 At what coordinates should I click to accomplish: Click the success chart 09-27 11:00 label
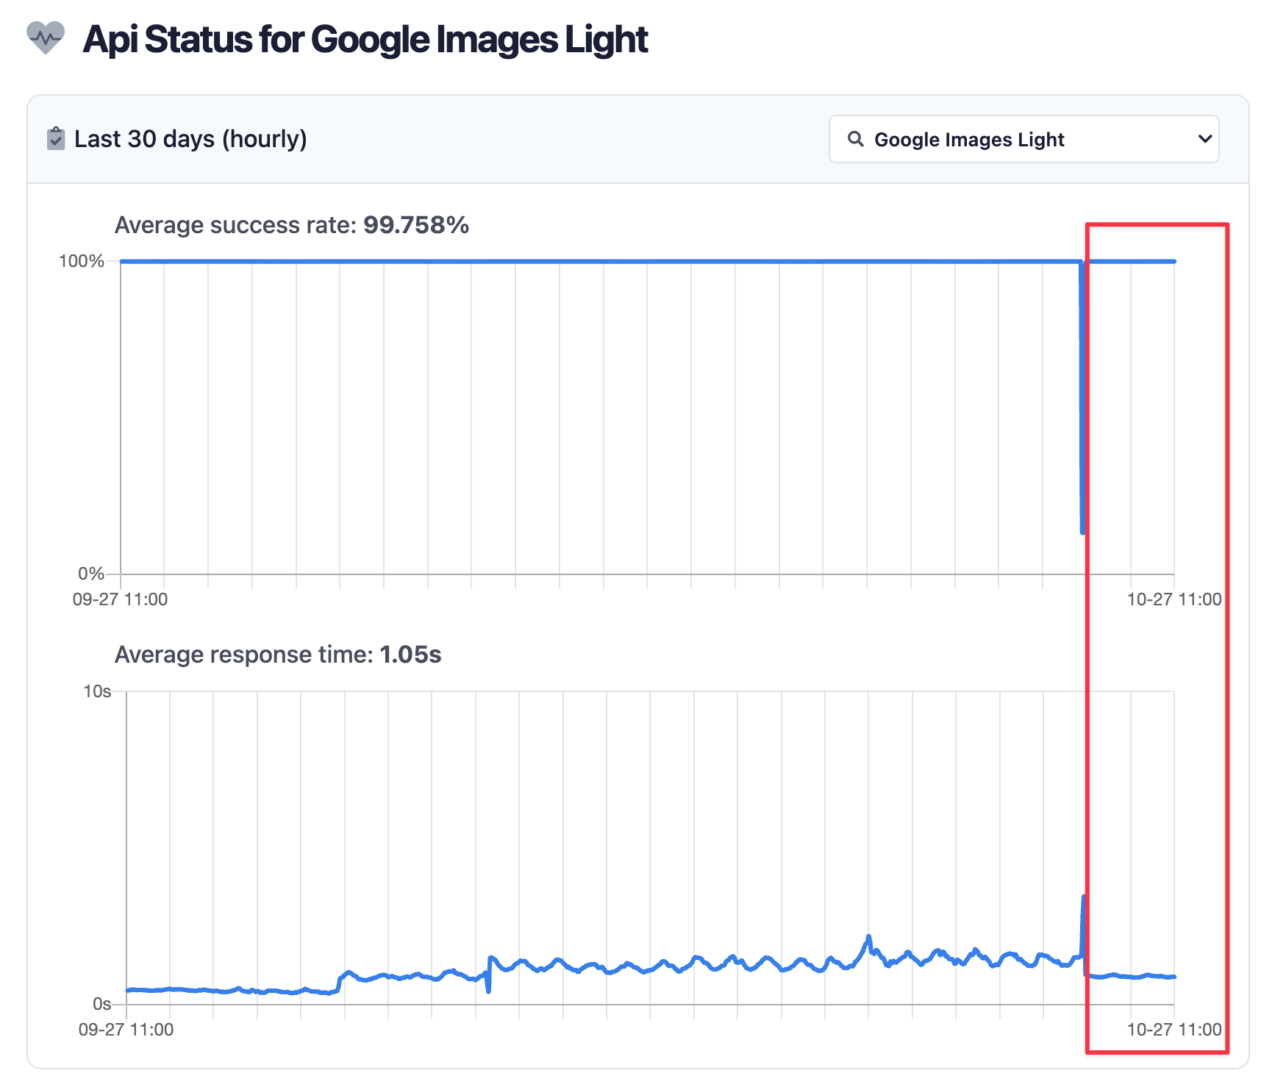[x=120, y=599]
